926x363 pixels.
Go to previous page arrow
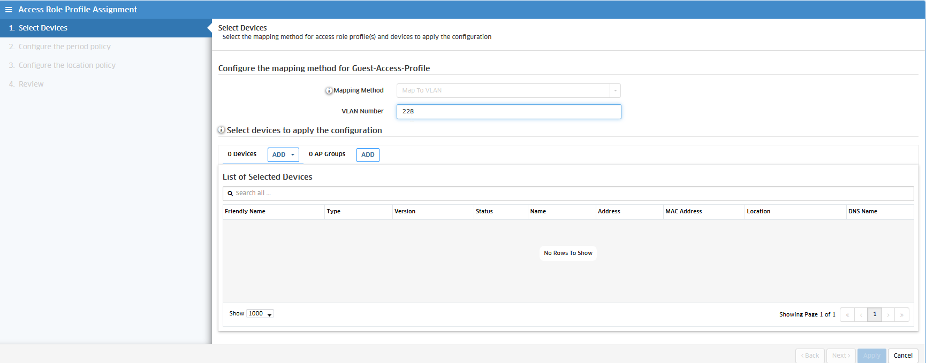pos(861,315)
